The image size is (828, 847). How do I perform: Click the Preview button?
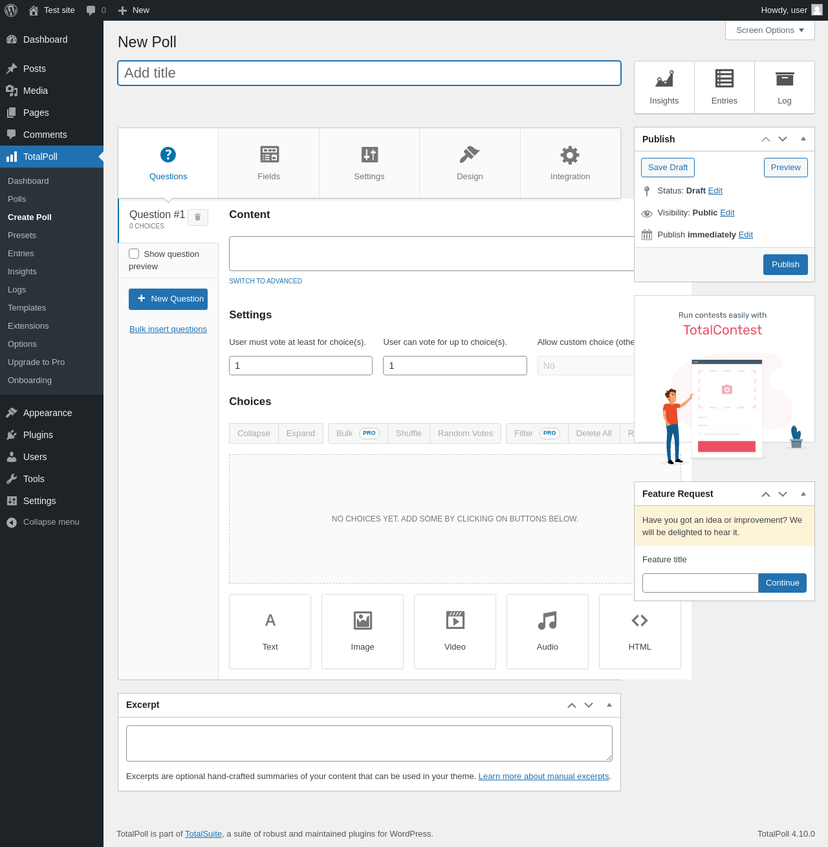(x=786, y=168)
